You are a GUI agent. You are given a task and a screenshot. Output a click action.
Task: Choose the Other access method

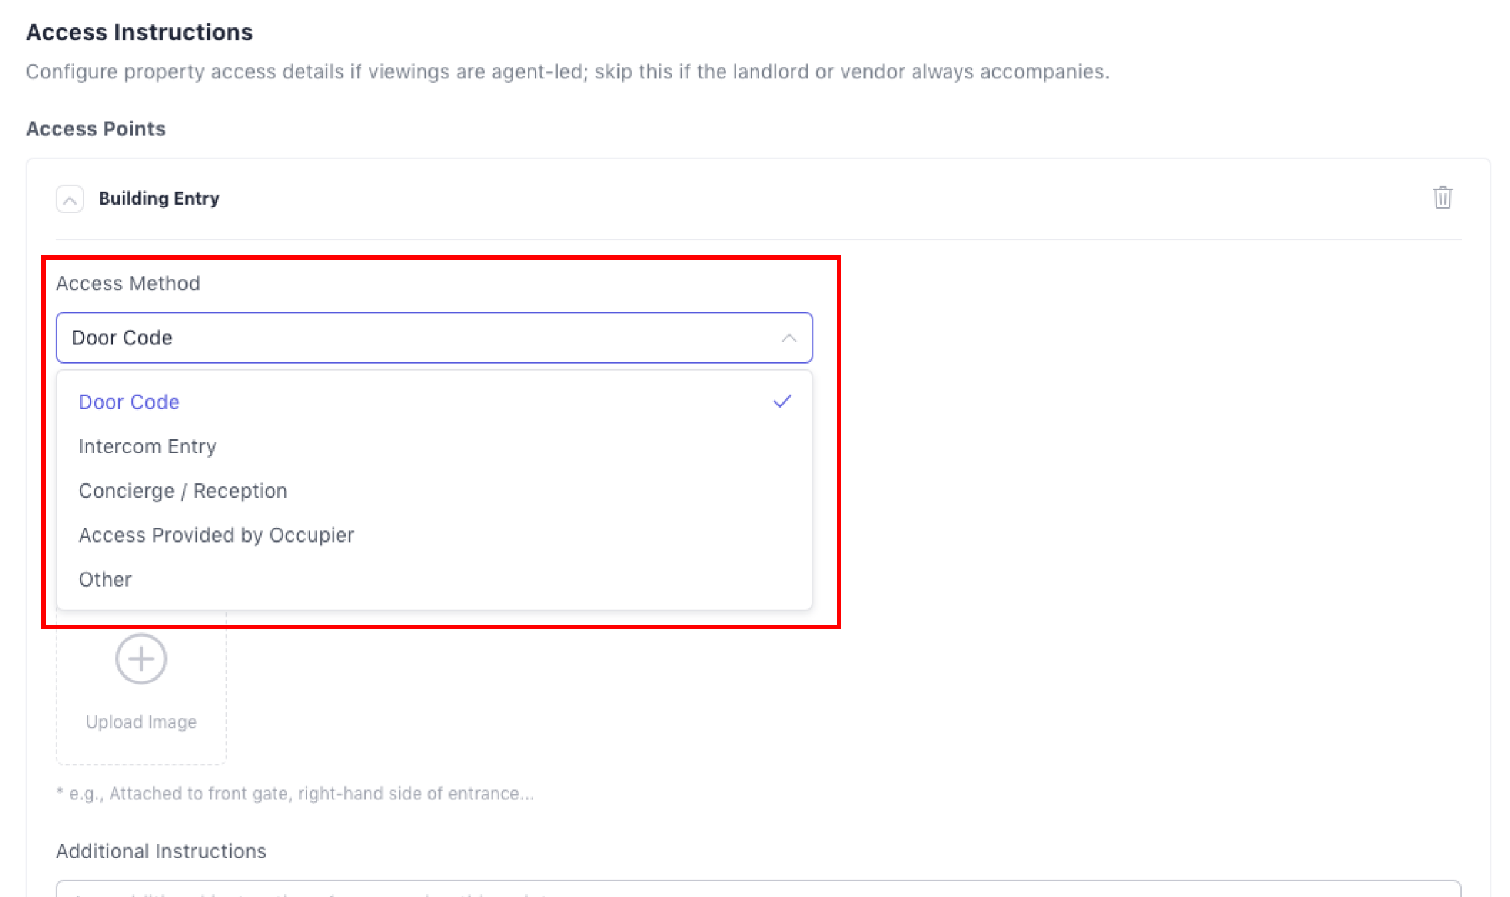pos(106,579)
